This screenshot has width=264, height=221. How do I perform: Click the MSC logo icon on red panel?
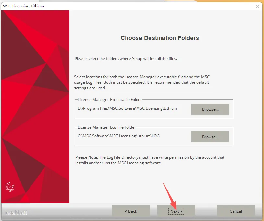10,187
